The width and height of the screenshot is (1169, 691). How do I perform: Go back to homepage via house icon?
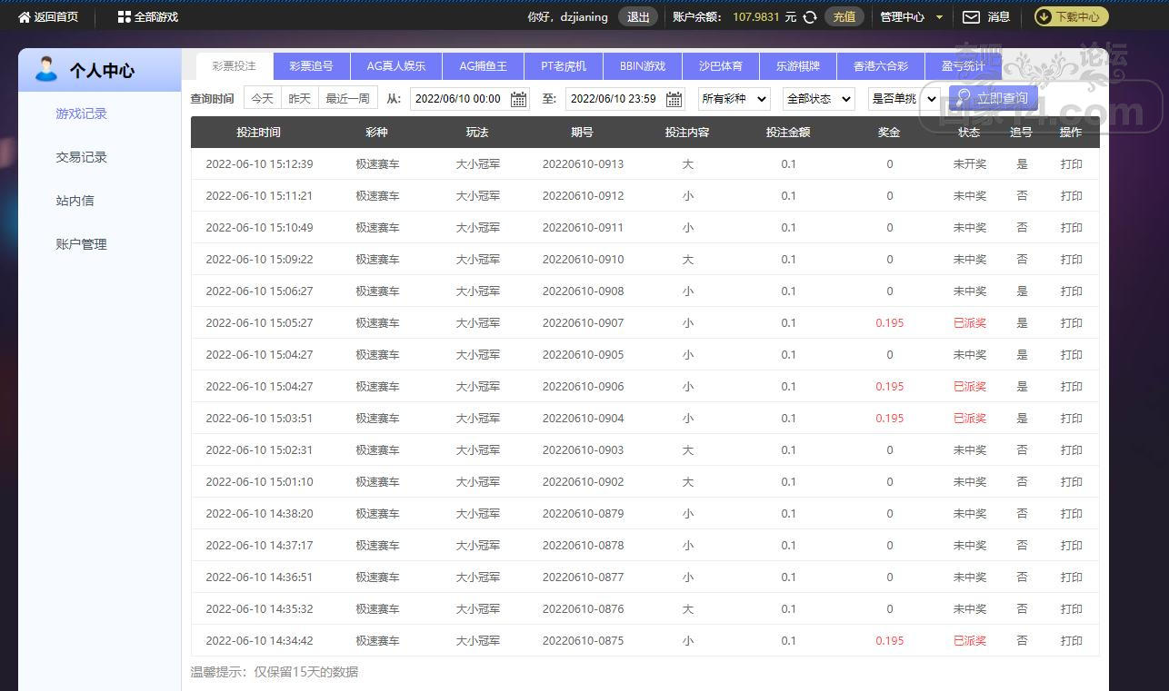coord(24,16)
